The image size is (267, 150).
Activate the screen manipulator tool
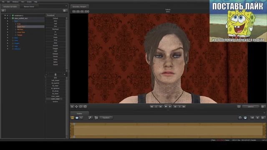click(x=85, y=107)
